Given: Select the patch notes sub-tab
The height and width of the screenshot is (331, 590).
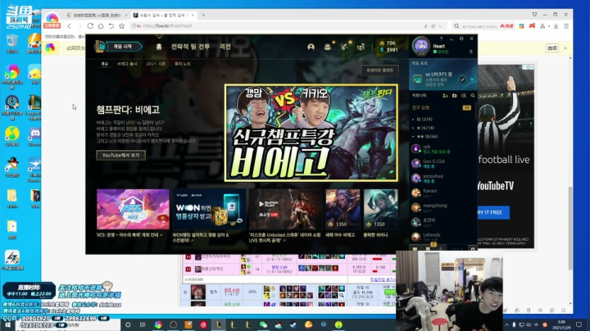Looking at the screenshot, I should [183, 64].
